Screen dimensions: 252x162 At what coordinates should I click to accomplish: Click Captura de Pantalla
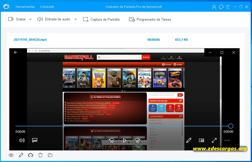point(101,19)
